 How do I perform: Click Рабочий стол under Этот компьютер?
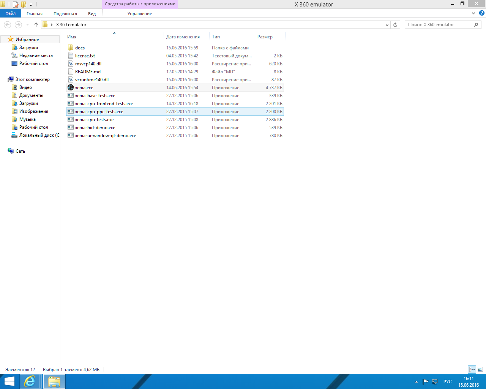click(34, 127)
